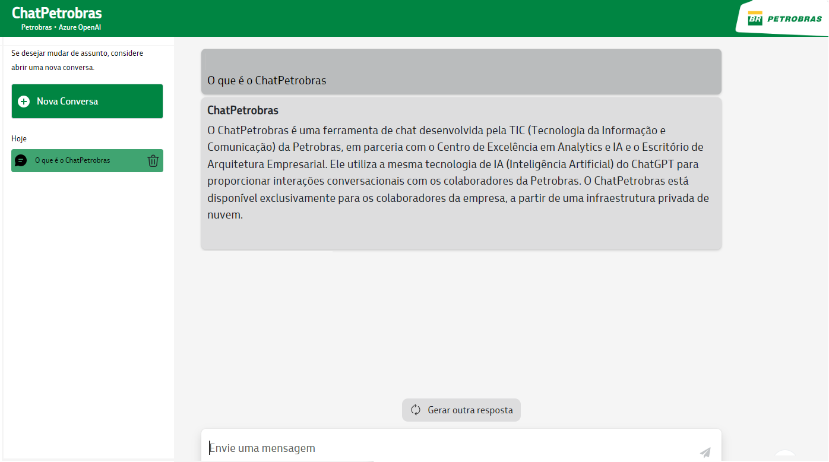This screenshot has height=462, width=829.
Task: Regenerate answer with Gerar outra resposta
Action: [470, 410]
